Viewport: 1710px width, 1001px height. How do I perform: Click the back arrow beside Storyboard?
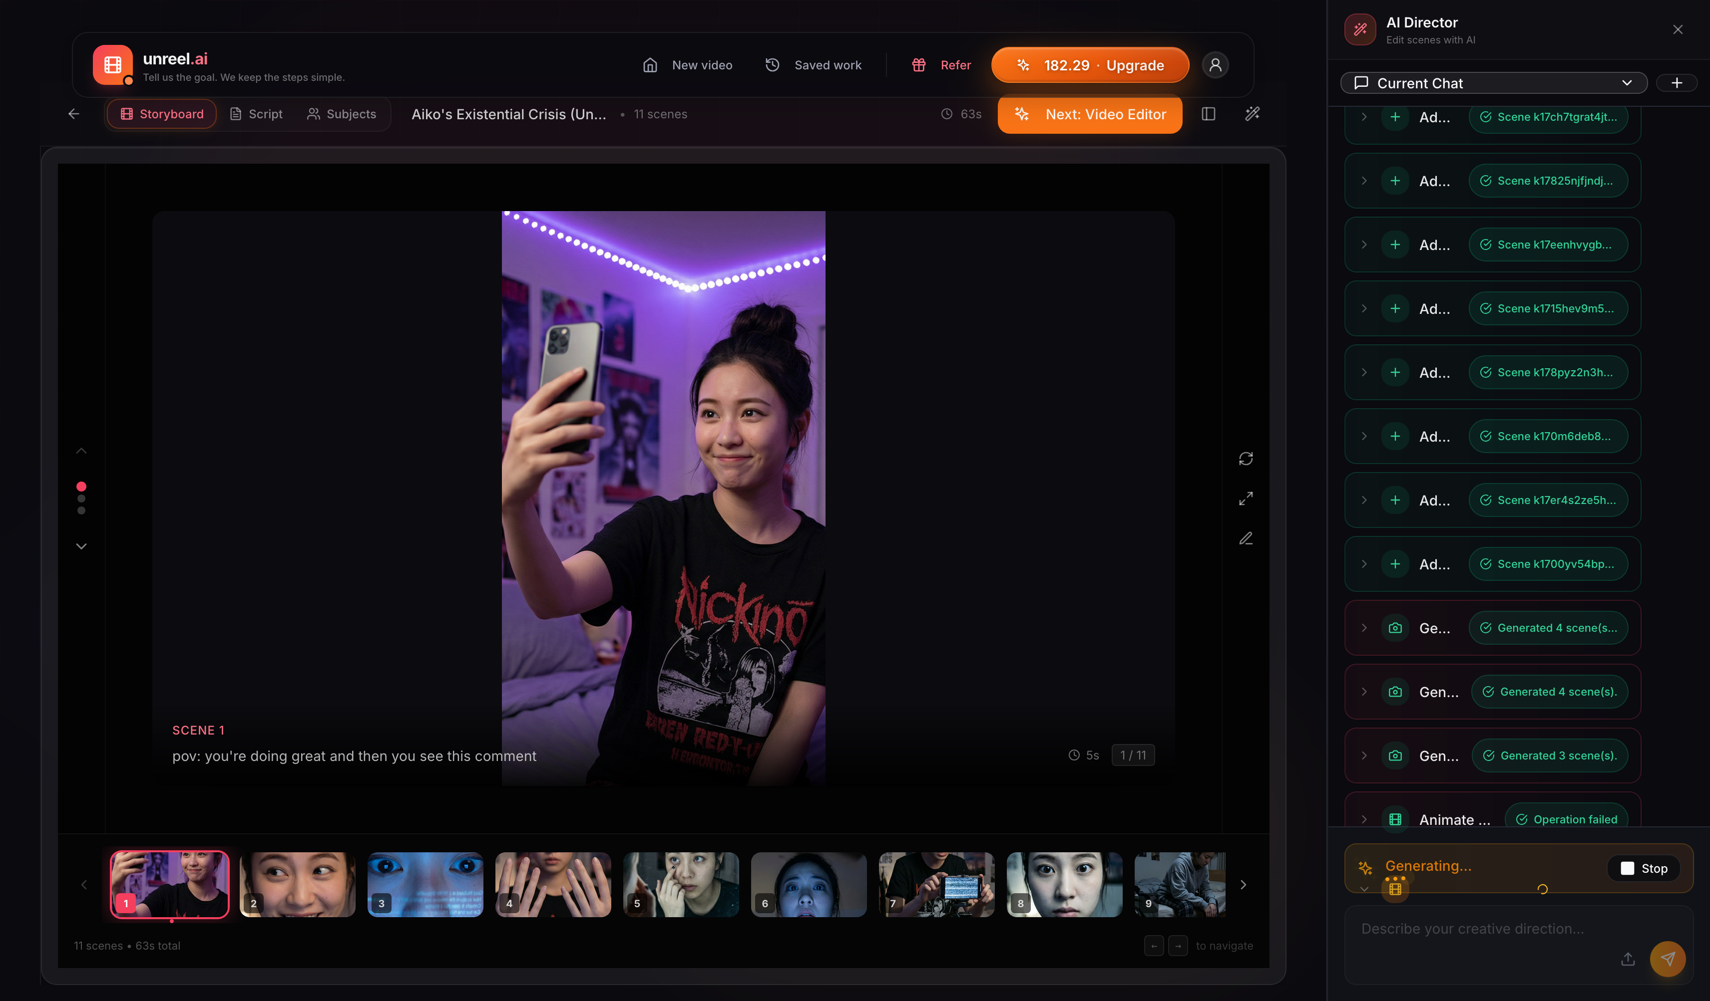pyautogui.click(x=74, y=114)
